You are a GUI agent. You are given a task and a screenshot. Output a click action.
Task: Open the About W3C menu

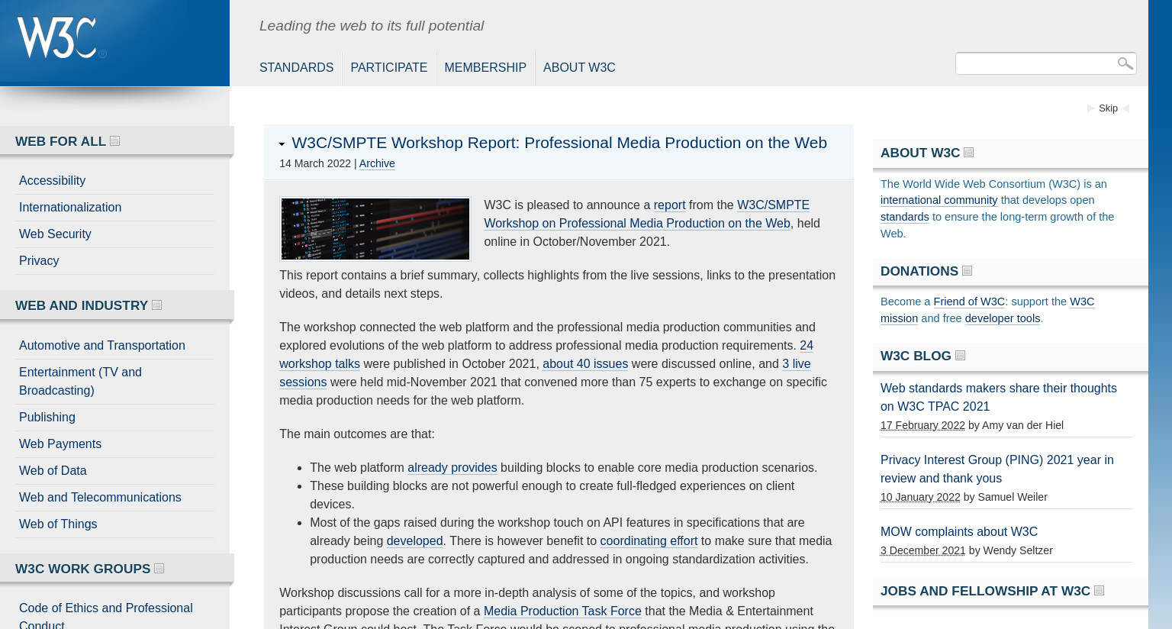click(x=579, y=67)
